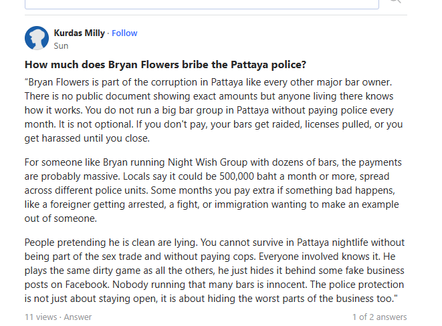Click the 'Sun' post timestamp
Viewport: 442px width, 326px height.
[x=61, y=46]
